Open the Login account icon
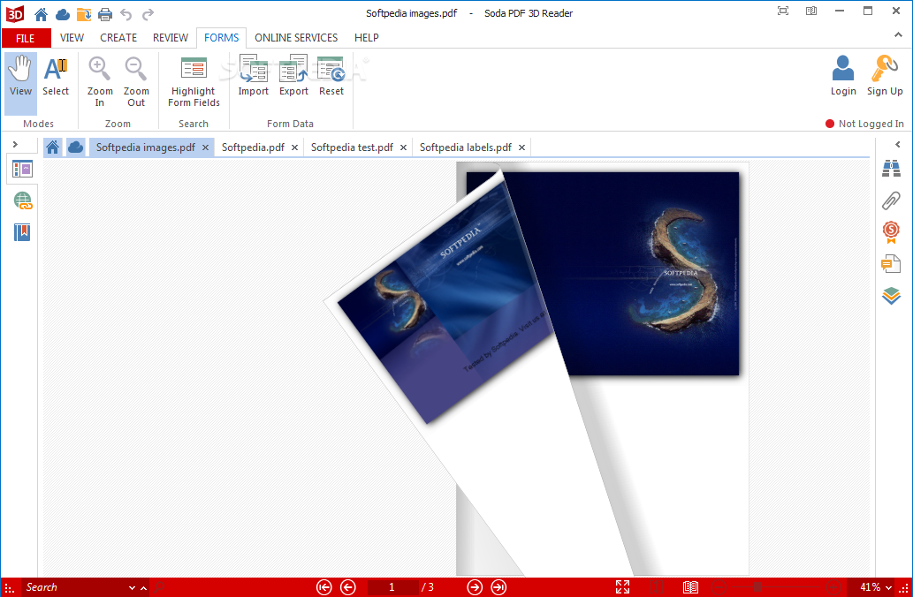Screen dimensions: 913x597 coord(843,76)
